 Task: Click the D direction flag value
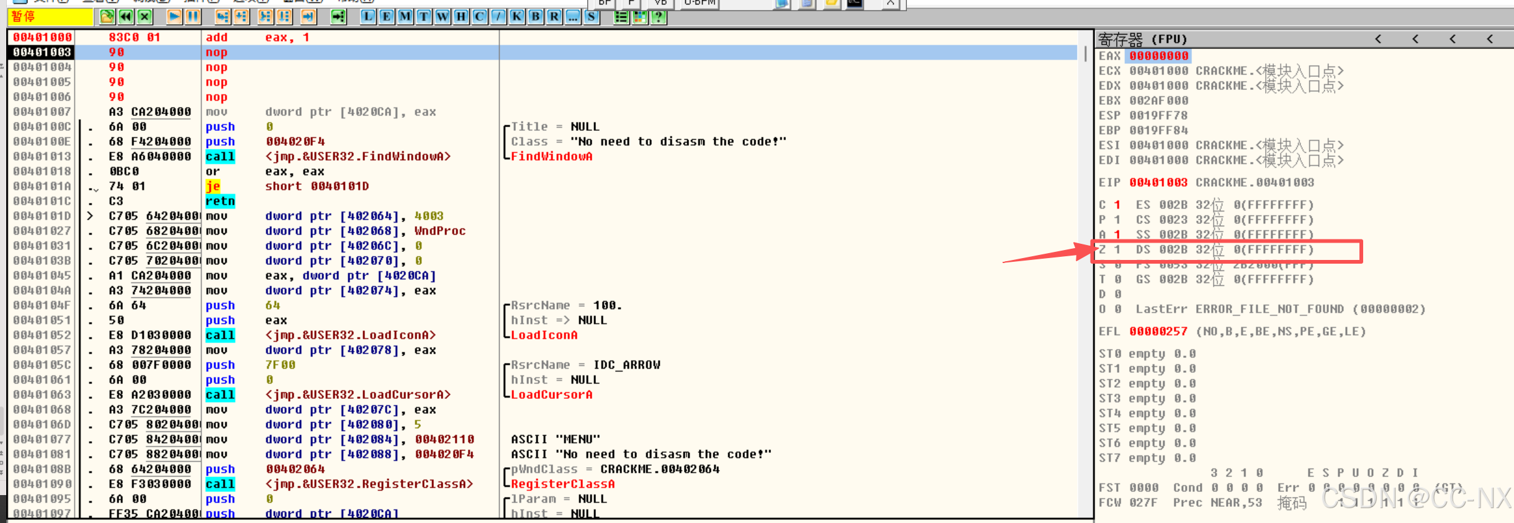pos(1117,294)
